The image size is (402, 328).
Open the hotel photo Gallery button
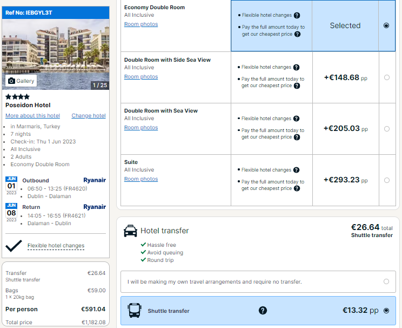point(21,81)
